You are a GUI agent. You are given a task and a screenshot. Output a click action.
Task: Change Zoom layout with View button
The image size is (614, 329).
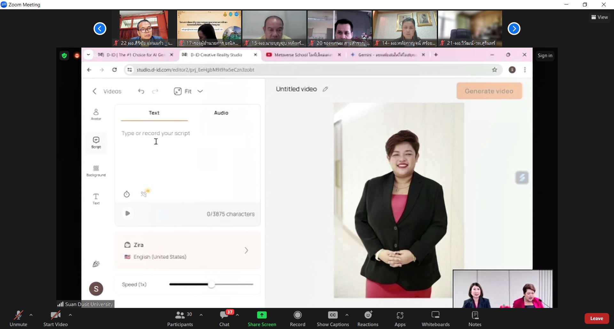tap(600, 17)
